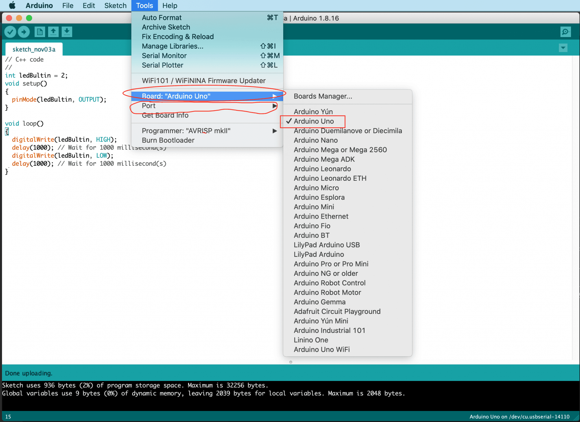Click the Upload arrow toolbar icon
The image size is (580, 422).
(24, 32)
